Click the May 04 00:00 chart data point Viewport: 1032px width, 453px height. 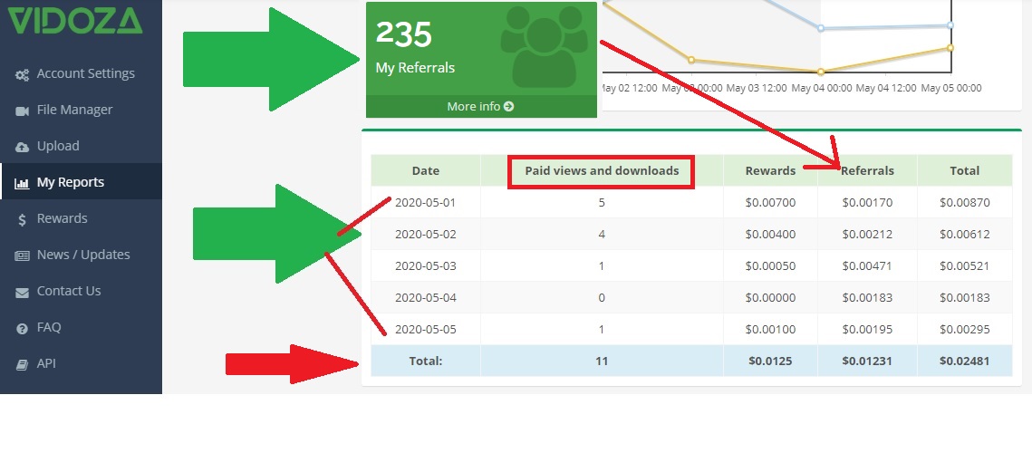click(821, 72)
